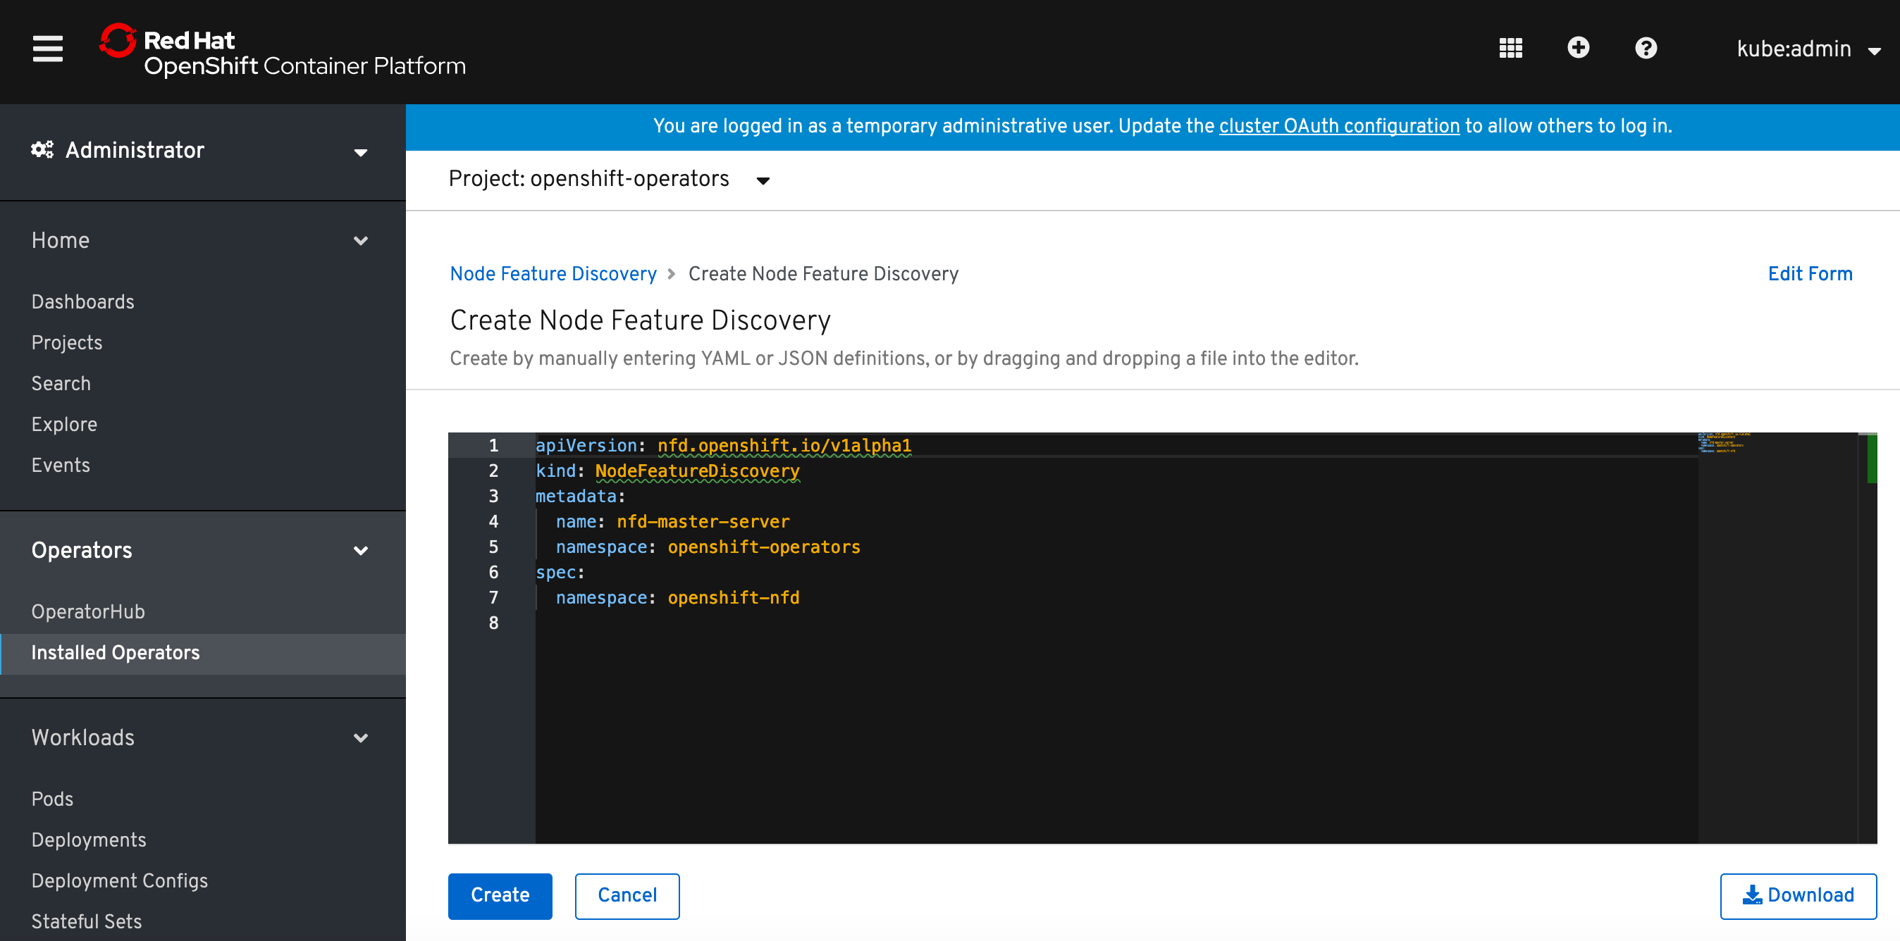Cancel the Node Feature Discovery creation

click(x=627, y=895)
